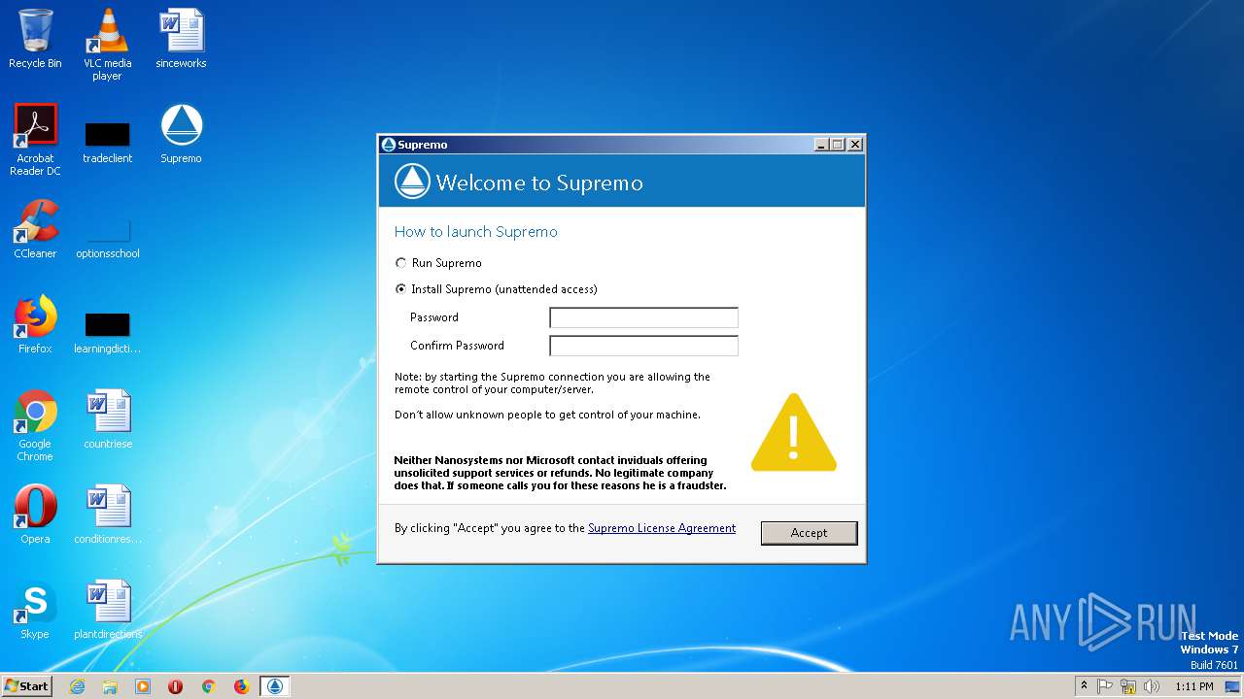This screenshot has height=699, width=1244.
Task: Select the Opera desktop shortcut
Action: point(35,515)
